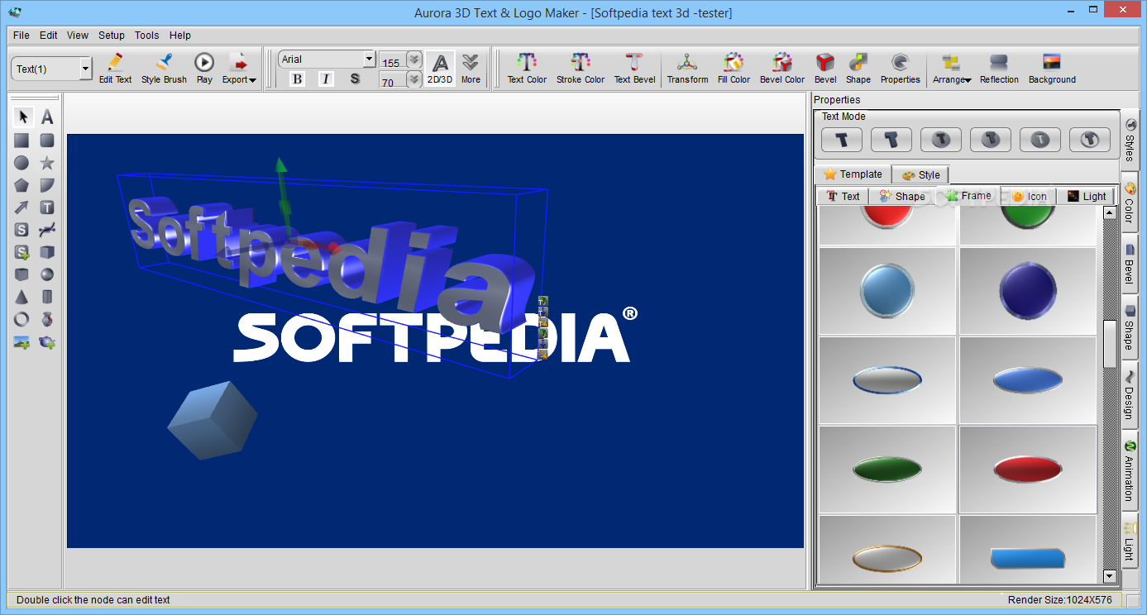
Task: Toggle 2D/3D text mode
Action: [440, 69]
